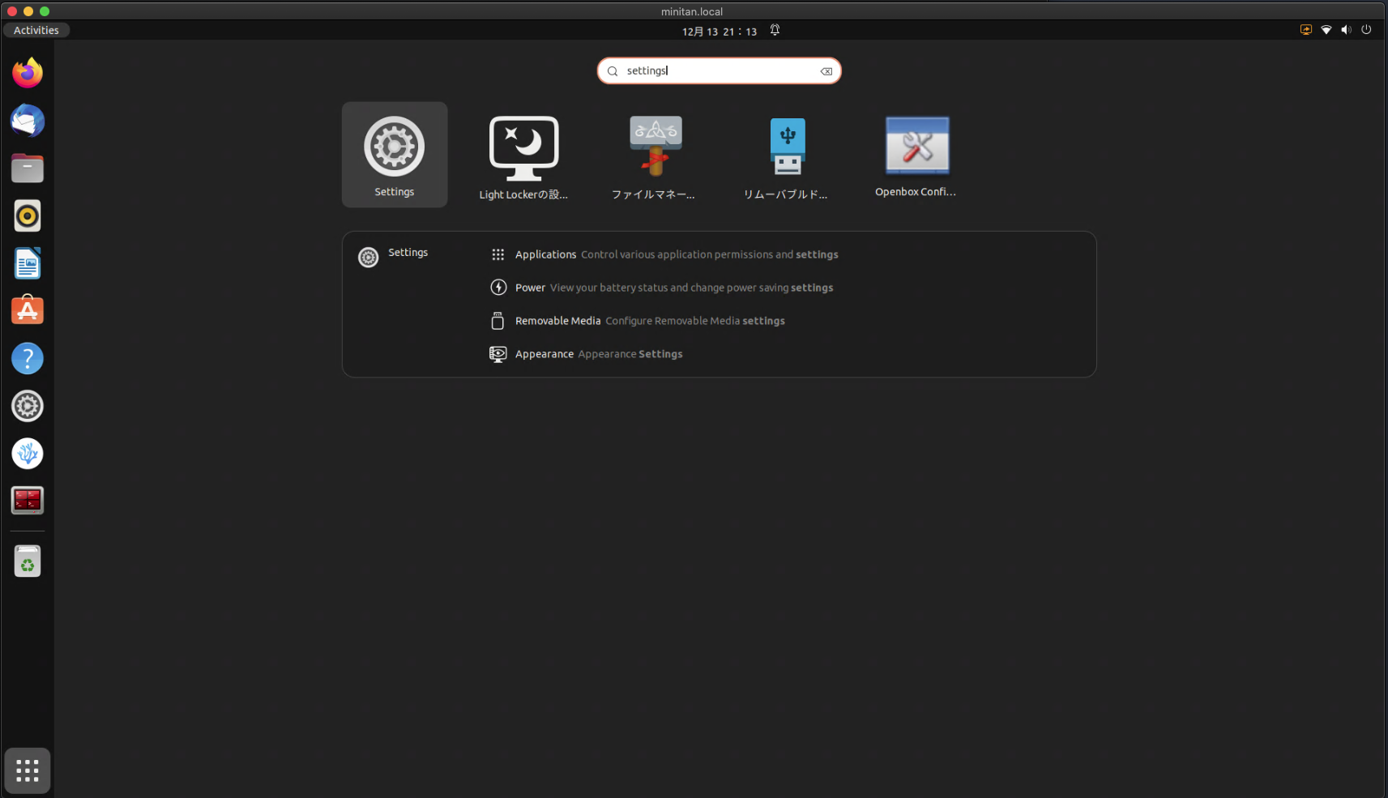
Task: Click the volume speaker icon
Action: 1346,30
